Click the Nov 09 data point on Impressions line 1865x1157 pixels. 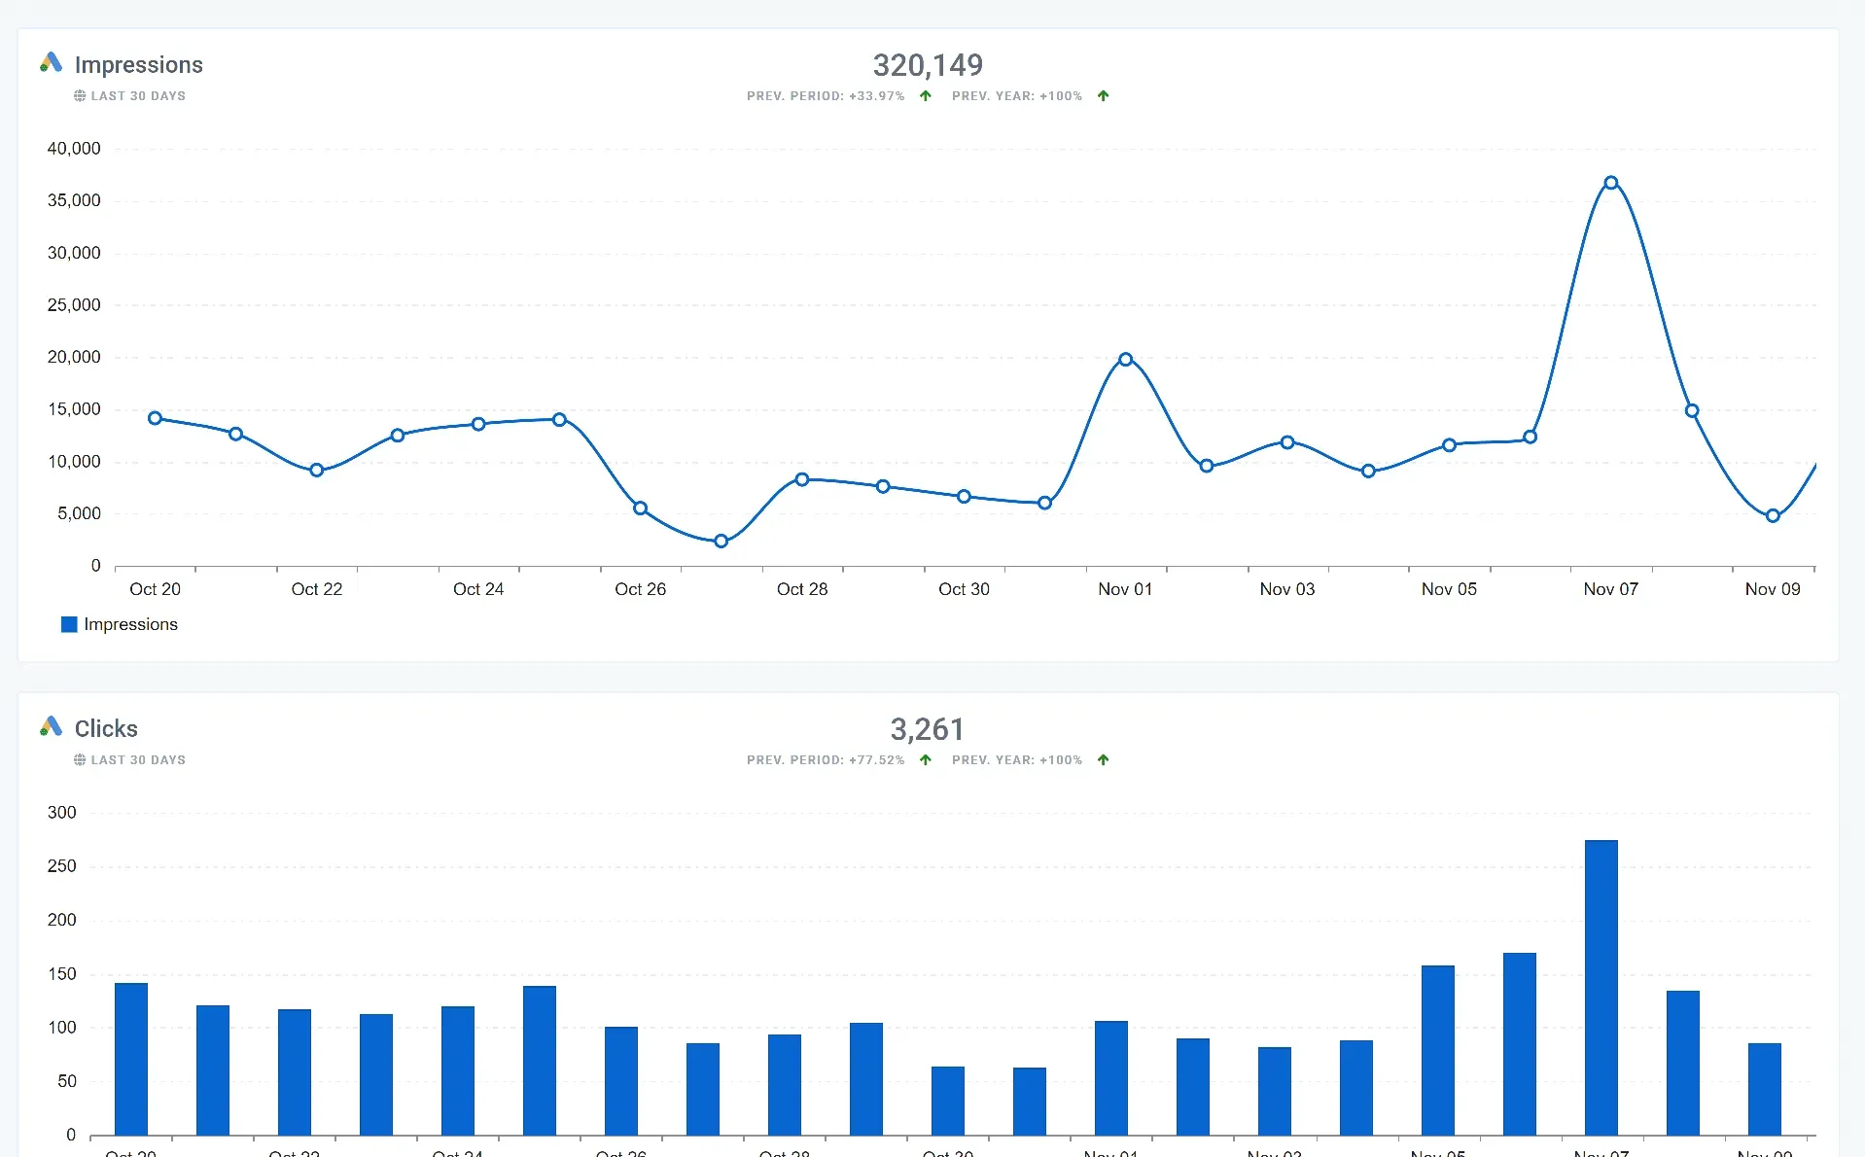[1773, 516]
